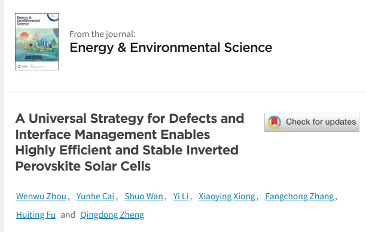Click author name Huiting Fu
This screenshot has height=232, width=366.
pyautogui.click(x=36, y=215)
